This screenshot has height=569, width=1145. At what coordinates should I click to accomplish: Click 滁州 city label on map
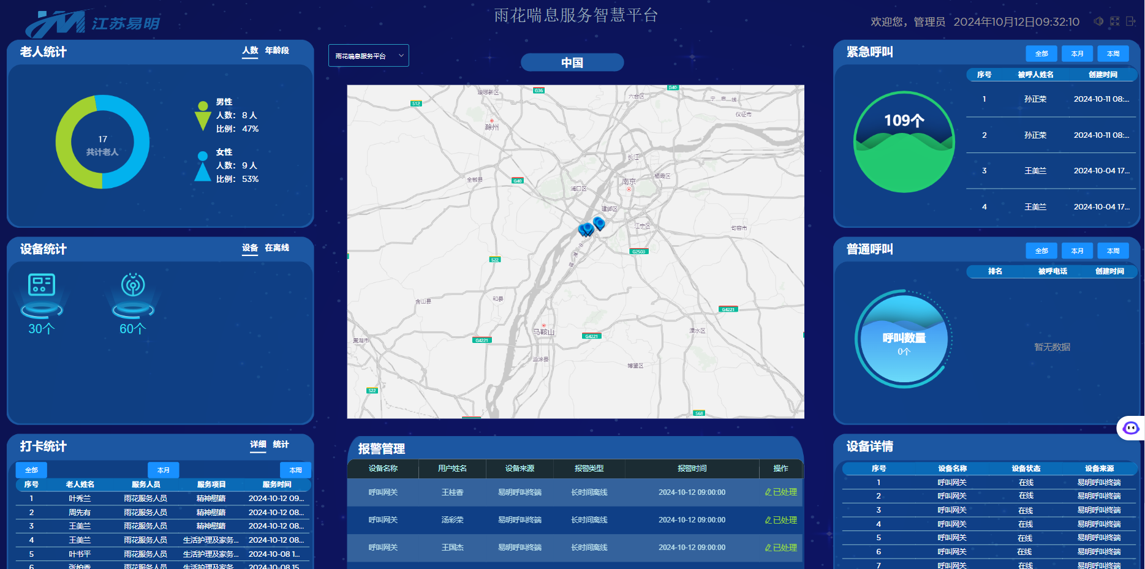pyautogui.click(x=492, y=127)
